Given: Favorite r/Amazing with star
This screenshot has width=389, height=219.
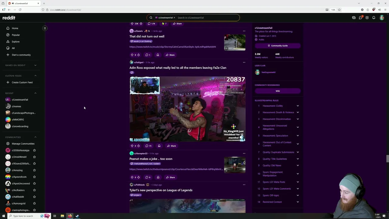Looking at the screenshot, I should (x=34, y=170).
